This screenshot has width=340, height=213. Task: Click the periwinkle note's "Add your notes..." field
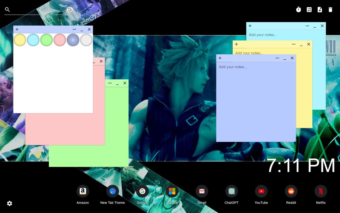pos(256,102)
